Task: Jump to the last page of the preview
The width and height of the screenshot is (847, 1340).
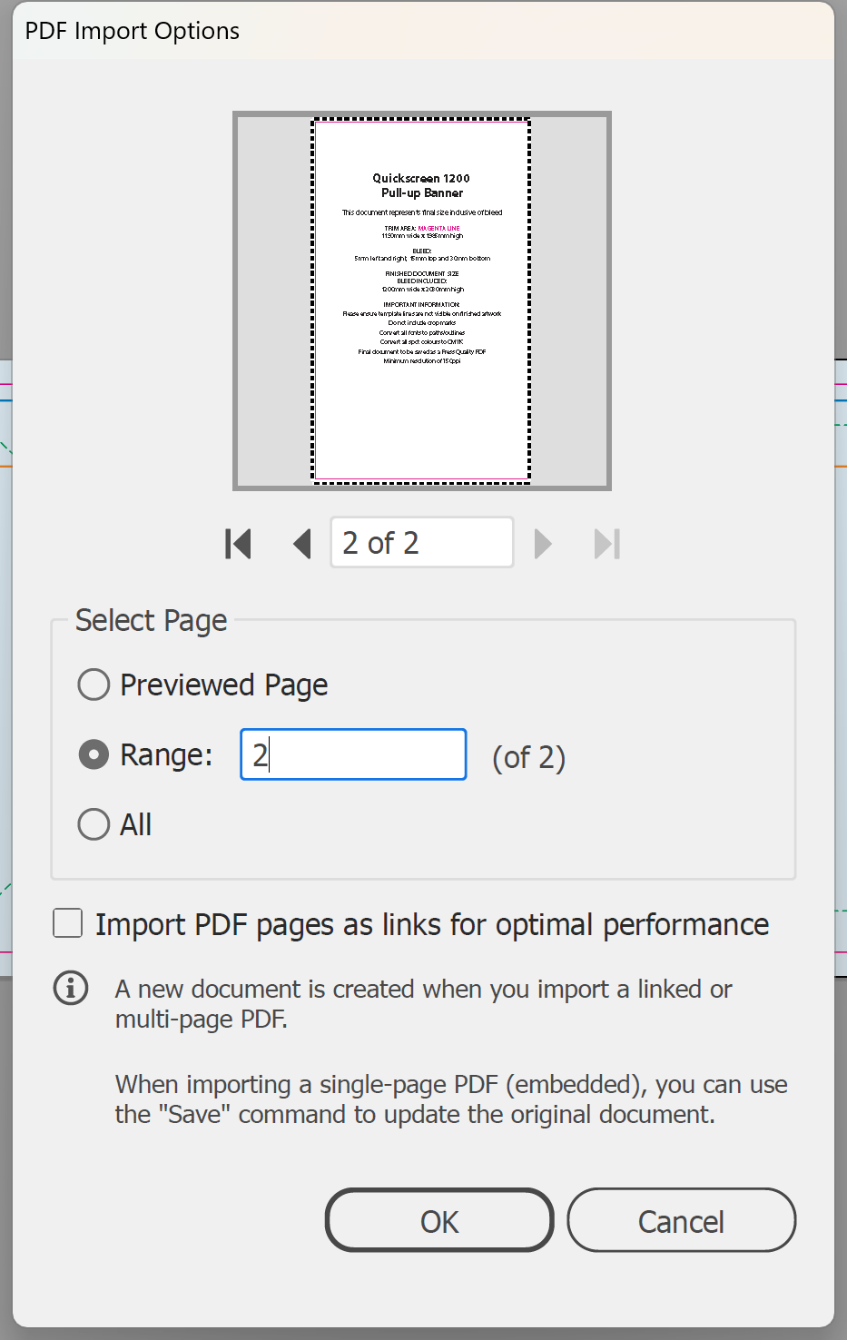Action: (x=607, y=544)
